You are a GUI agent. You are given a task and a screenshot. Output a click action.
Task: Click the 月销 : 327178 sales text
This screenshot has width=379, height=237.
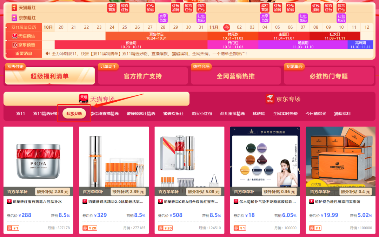[59, 228]
